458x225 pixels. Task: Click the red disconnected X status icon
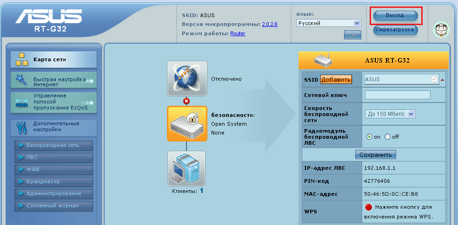point(186,101)
